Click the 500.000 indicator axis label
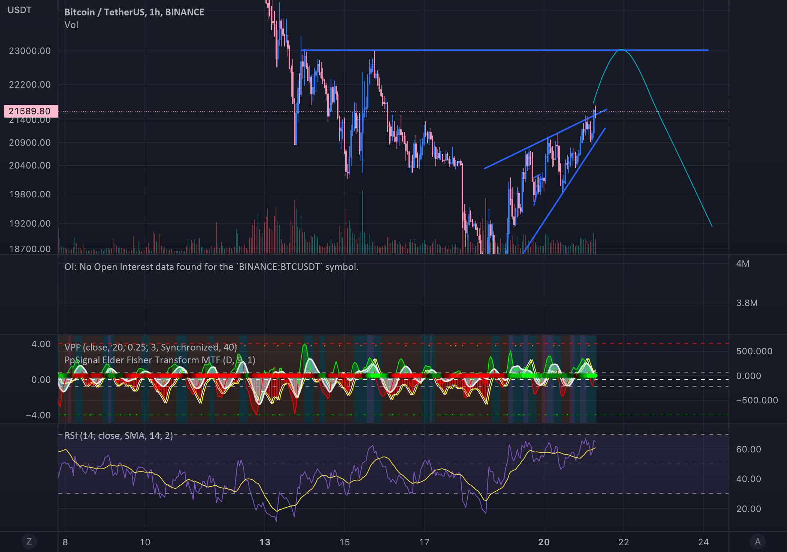The width and height of the screenshot is (787, 552). (x=754, y=351)
